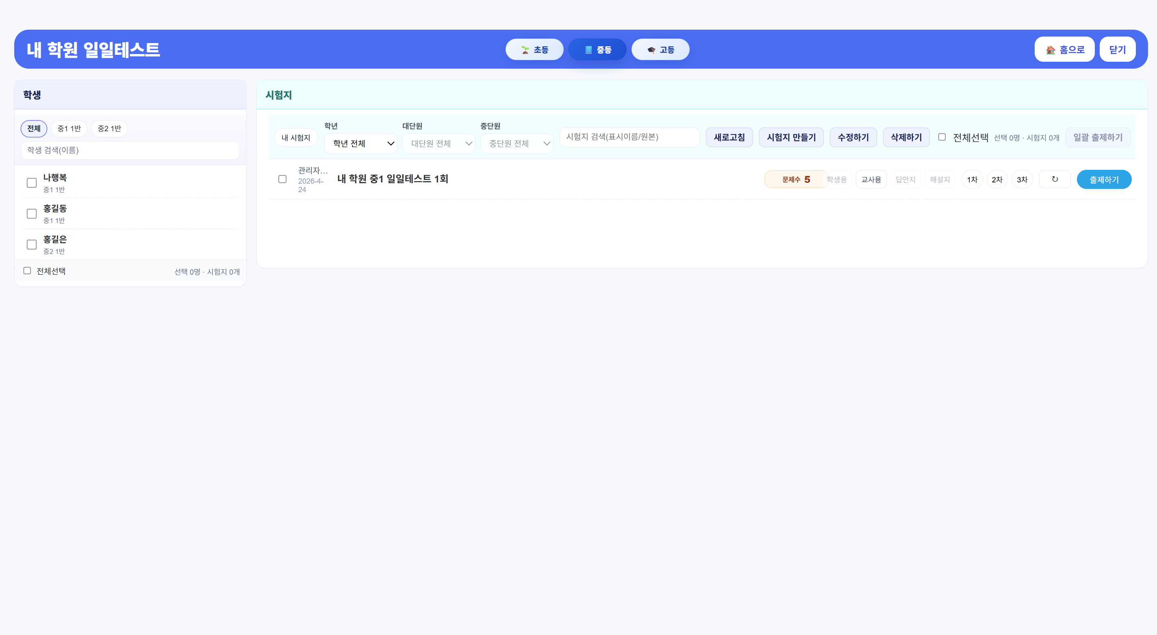Select the 3차 round button
The height and width of the screenshot is (635, 1157).
(x=1022, y=180)
